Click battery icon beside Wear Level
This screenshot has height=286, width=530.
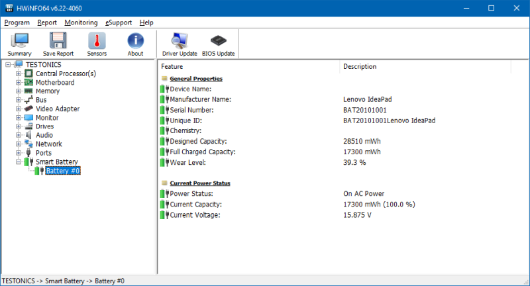[x=164, y=162]
